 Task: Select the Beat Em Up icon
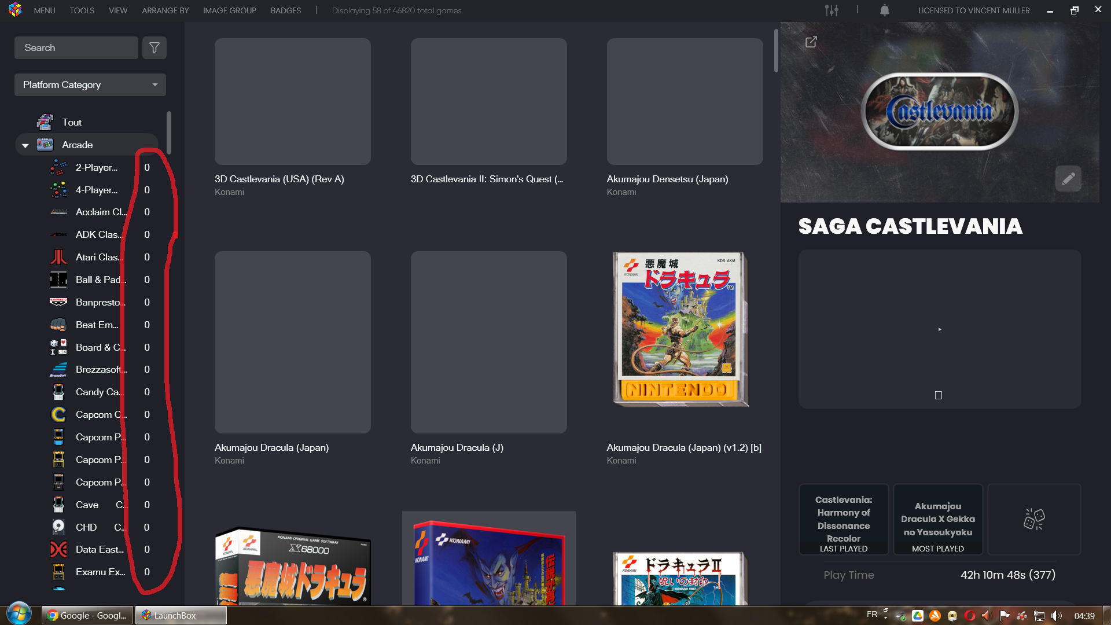58,325
